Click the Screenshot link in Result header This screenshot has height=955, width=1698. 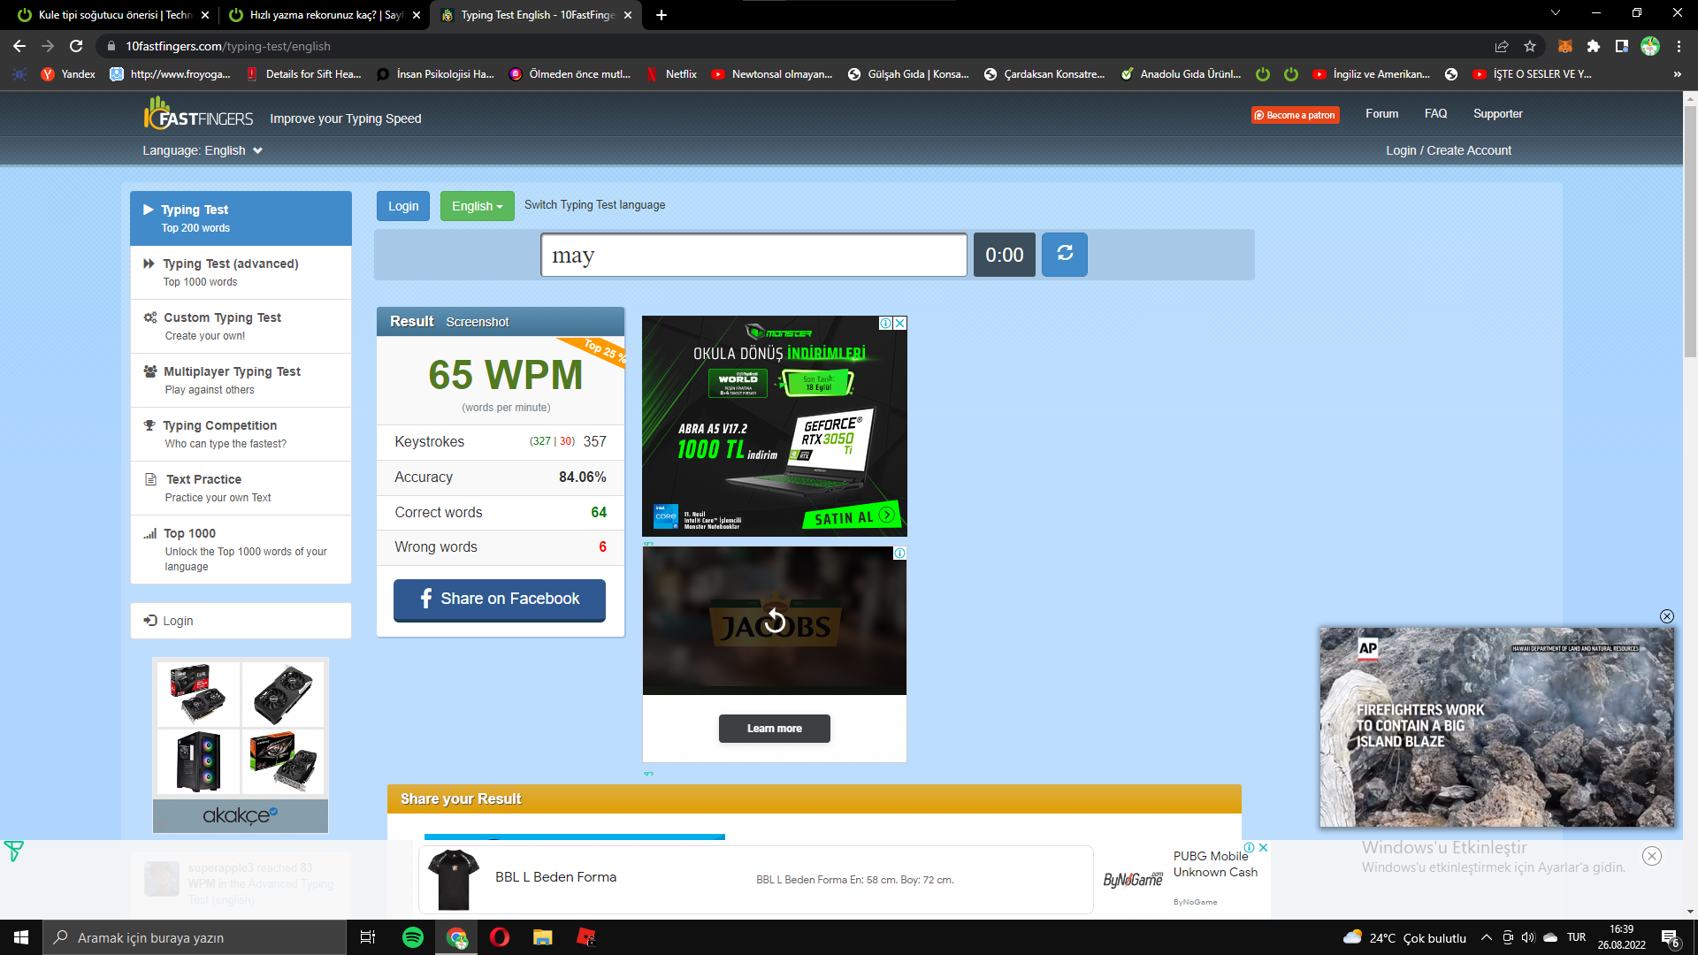tap(477, 322)
